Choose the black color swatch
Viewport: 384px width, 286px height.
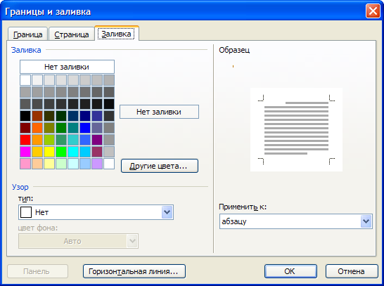click(x=25, y=116)
